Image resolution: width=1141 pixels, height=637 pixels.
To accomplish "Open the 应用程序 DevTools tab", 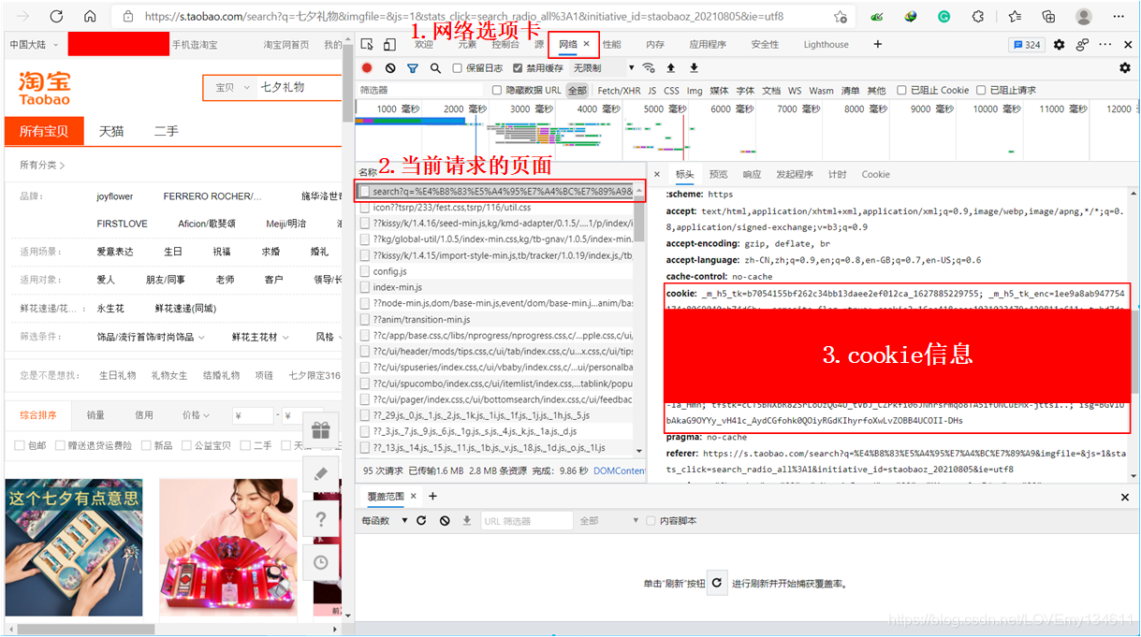I will pyautogui.click(x=708, y=44).
